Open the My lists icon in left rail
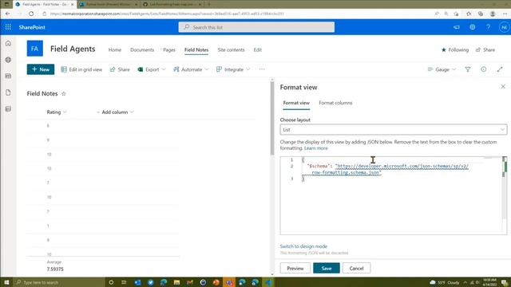The height and width of the screenshot is (287, 511). point(8,109)
